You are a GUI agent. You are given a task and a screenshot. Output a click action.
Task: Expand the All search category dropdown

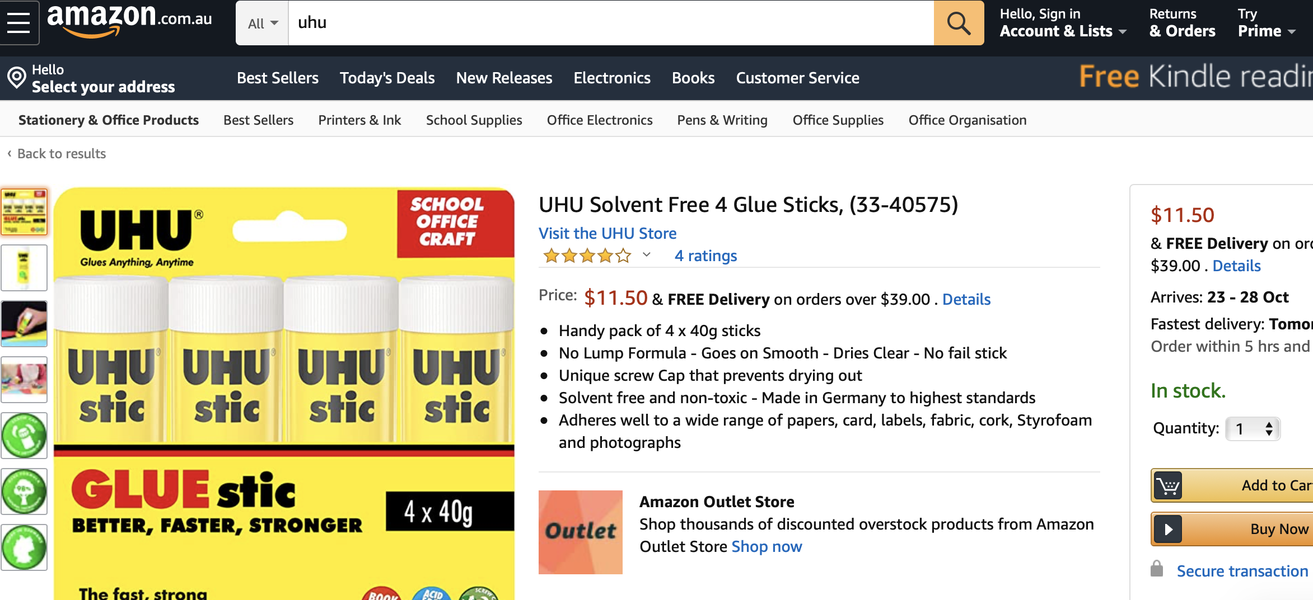pyautogui.click(x=263, y=23)
